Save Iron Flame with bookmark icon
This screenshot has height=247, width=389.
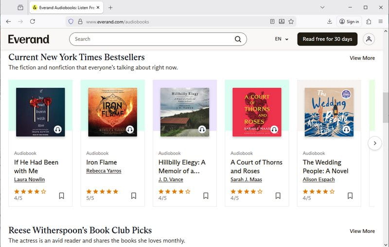coord(134,196)
